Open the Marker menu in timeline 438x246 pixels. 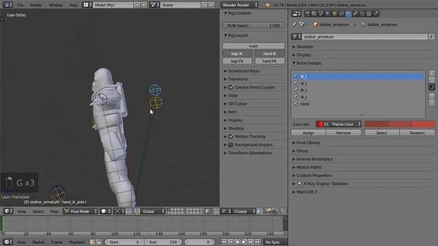tap(38, 242)
